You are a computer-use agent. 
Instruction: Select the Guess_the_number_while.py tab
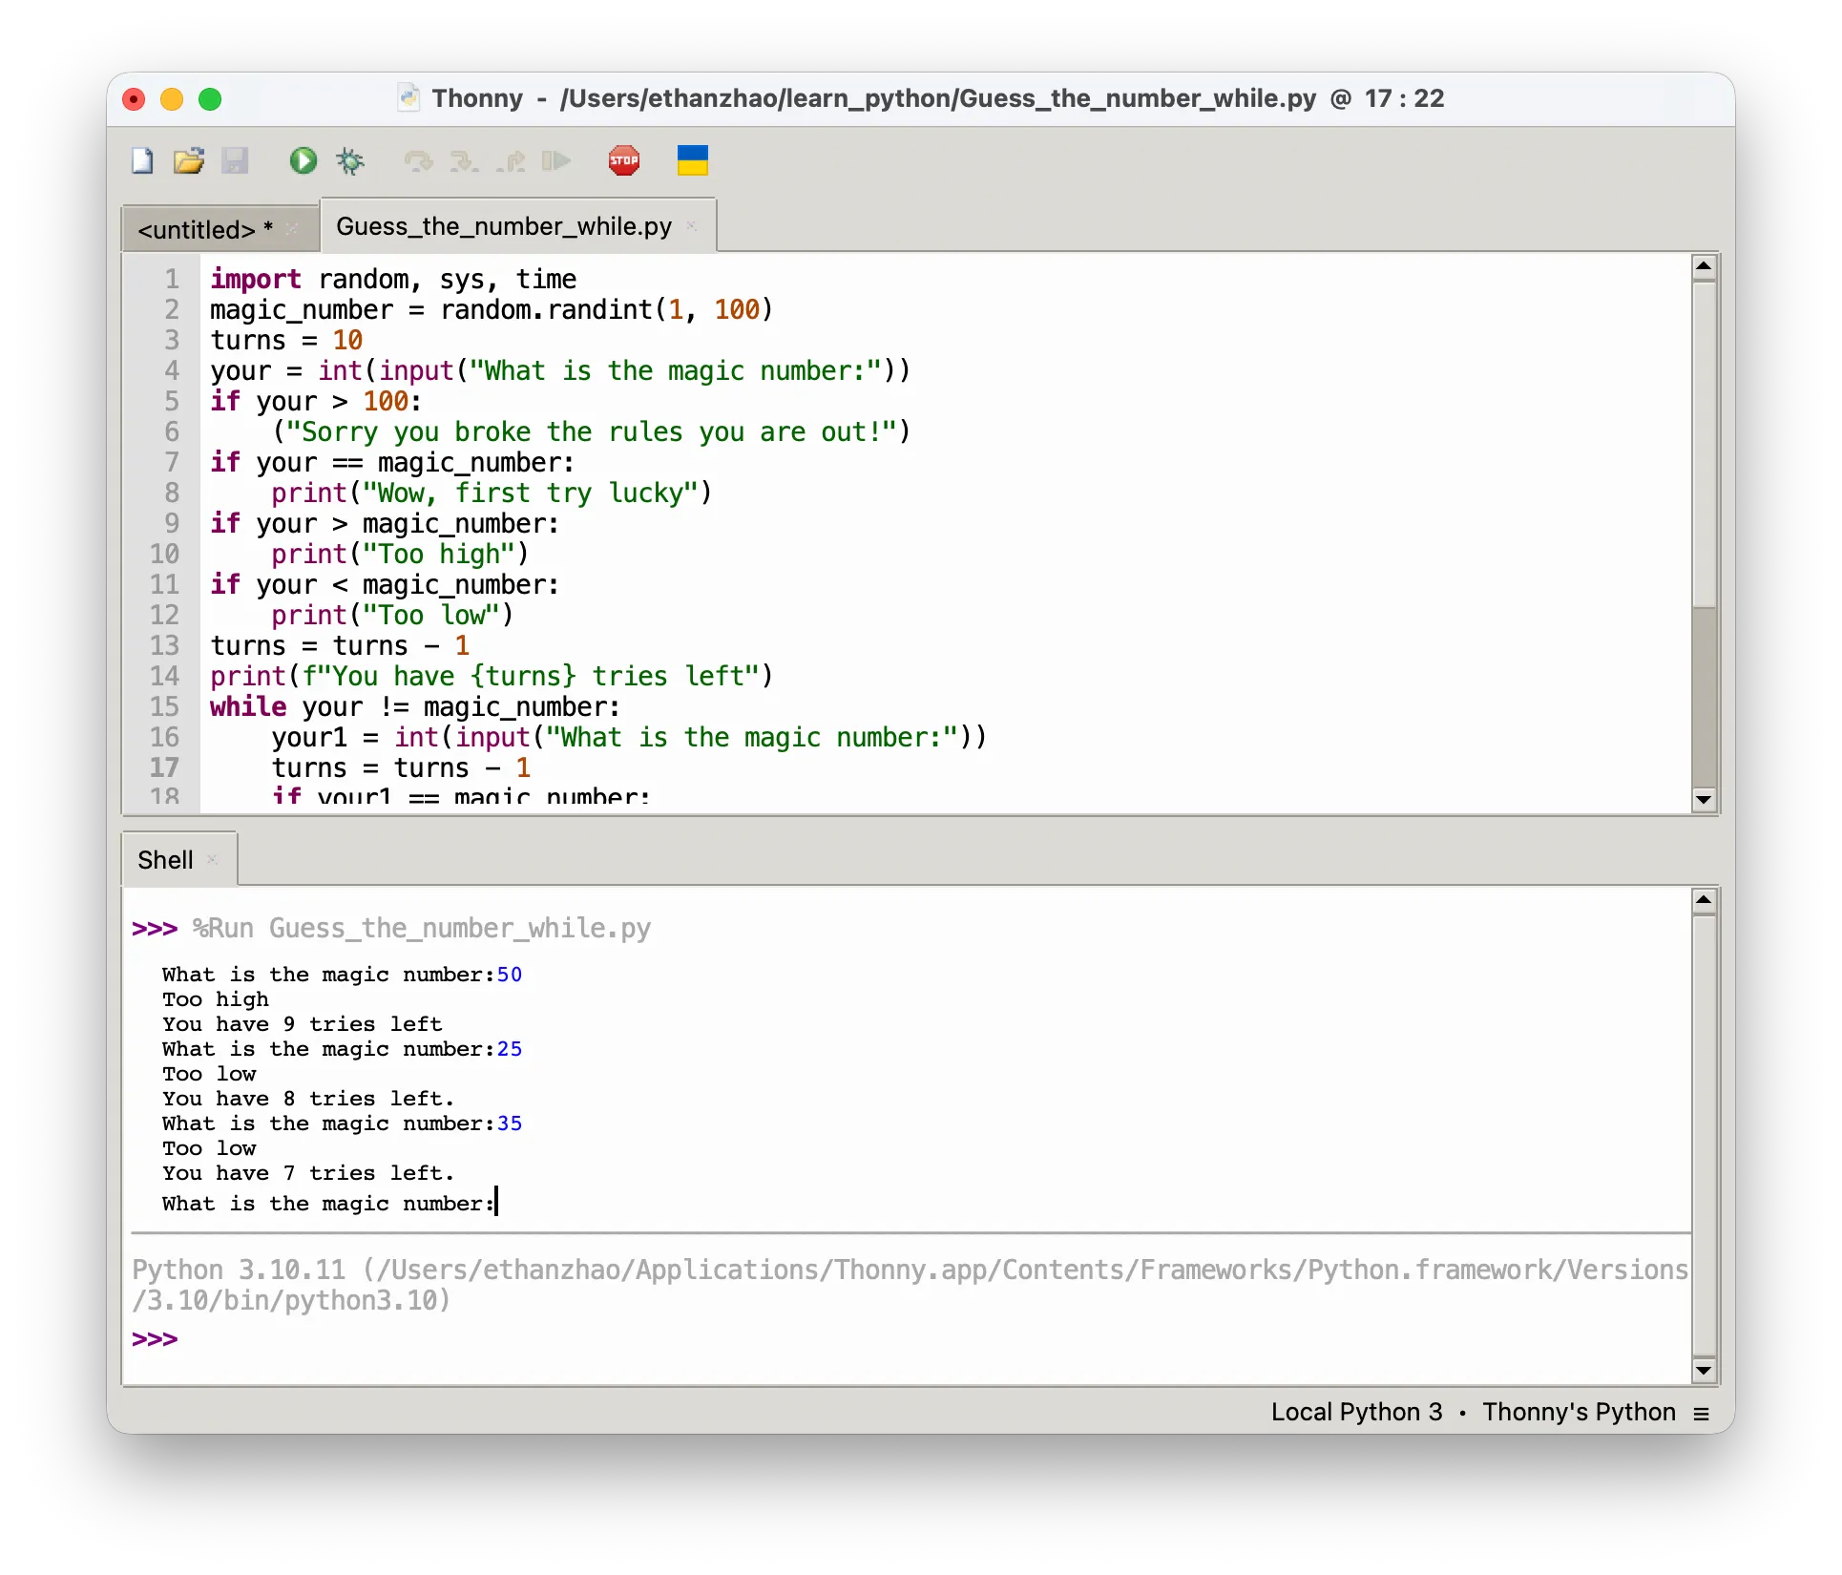tap(503, 226)
